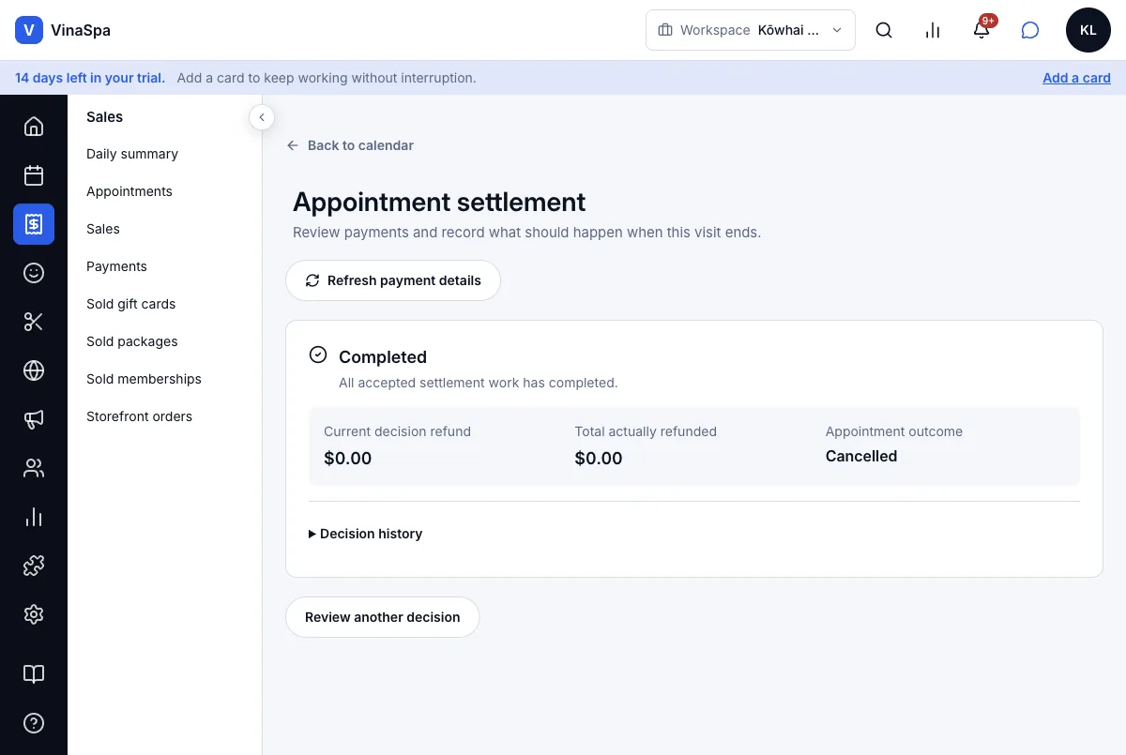Click the Appointment settlement heading
Screen dimensions: 1126x755
point(439,202)
